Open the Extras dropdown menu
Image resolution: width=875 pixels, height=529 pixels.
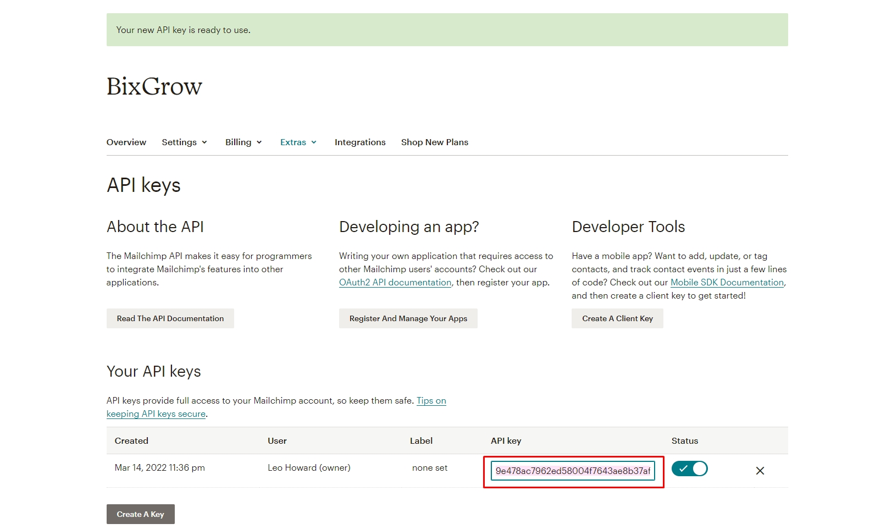tap(298, 142)
